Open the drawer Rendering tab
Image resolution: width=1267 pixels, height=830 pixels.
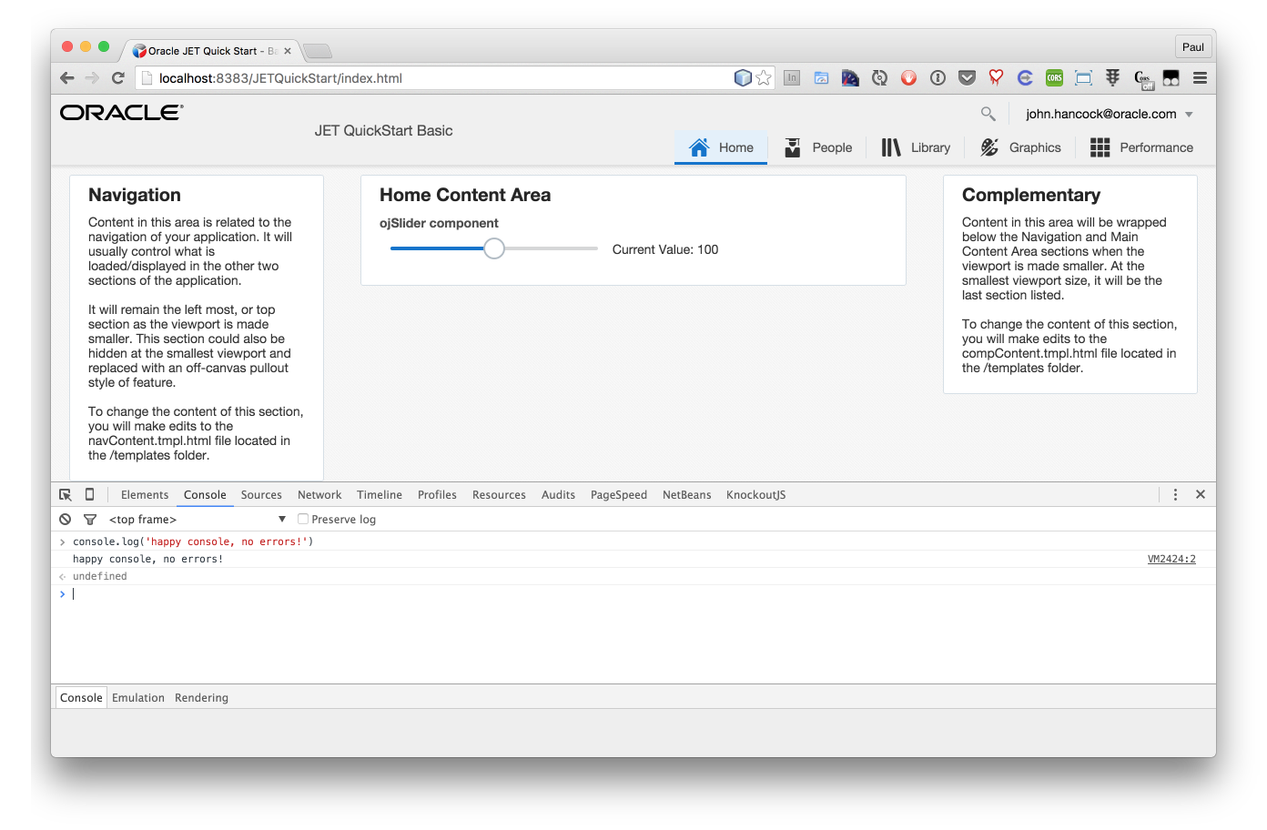tap(201, 698)
